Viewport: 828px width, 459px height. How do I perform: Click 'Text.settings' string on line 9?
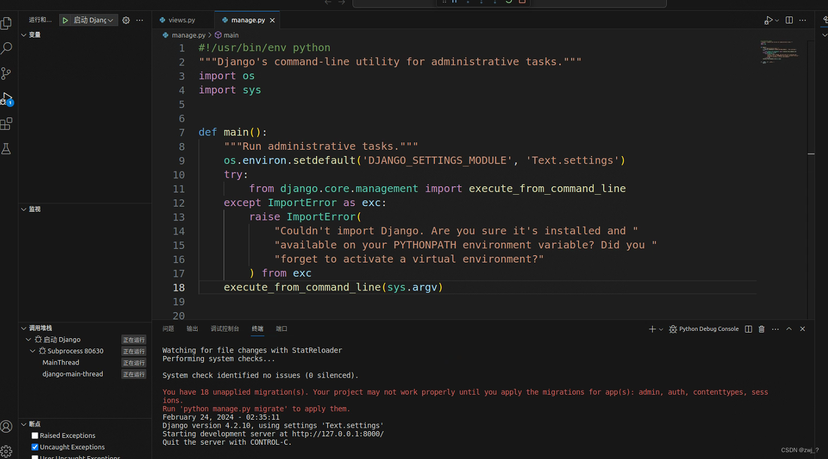tap(572, 161)
